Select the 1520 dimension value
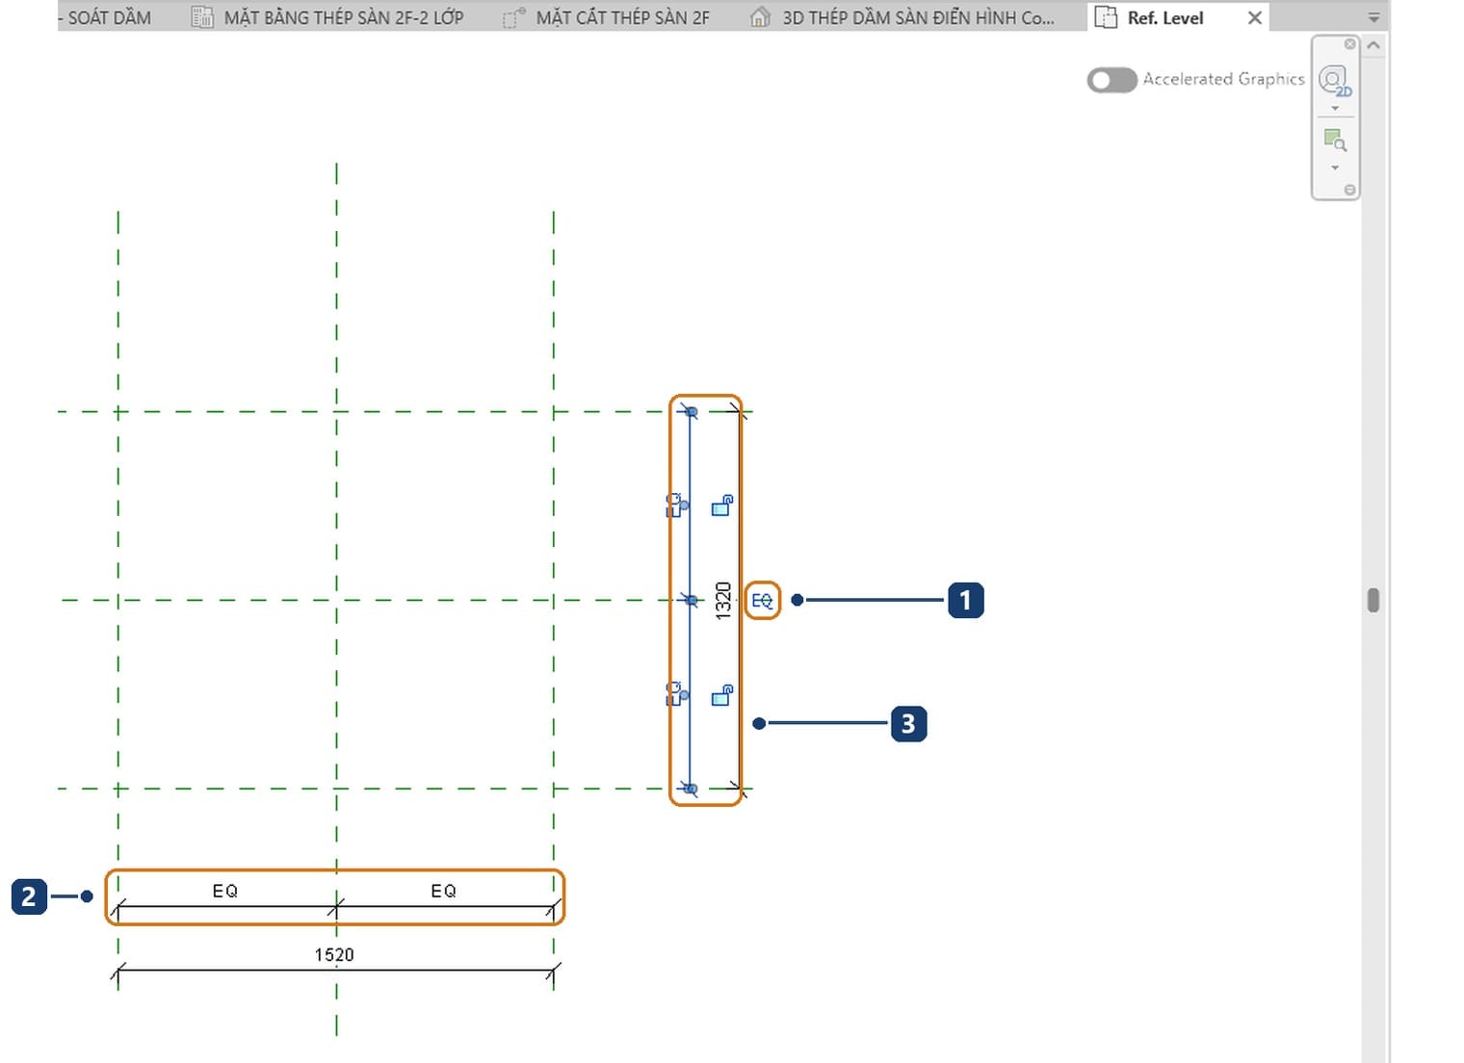This screenshot has height=1063, width=1464. (x=334, y=954)
